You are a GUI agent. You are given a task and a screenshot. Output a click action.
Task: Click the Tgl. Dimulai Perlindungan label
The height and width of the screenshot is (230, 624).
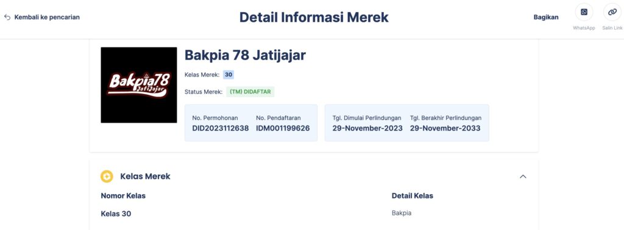[x=366, y=118]
